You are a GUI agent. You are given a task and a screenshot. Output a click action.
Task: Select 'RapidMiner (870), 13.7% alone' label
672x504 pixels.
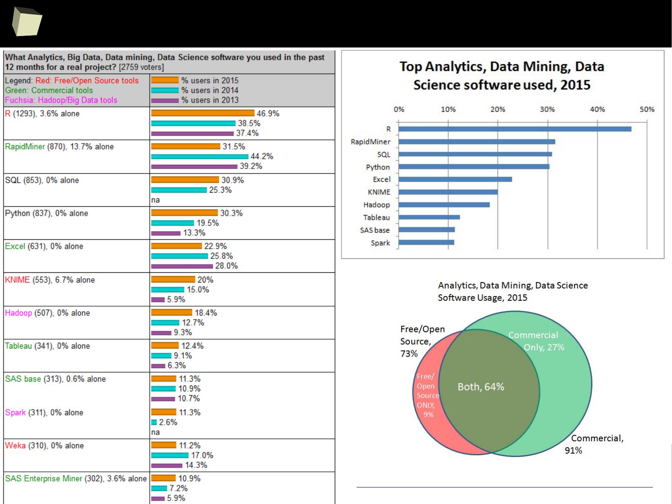click(59, 147)
